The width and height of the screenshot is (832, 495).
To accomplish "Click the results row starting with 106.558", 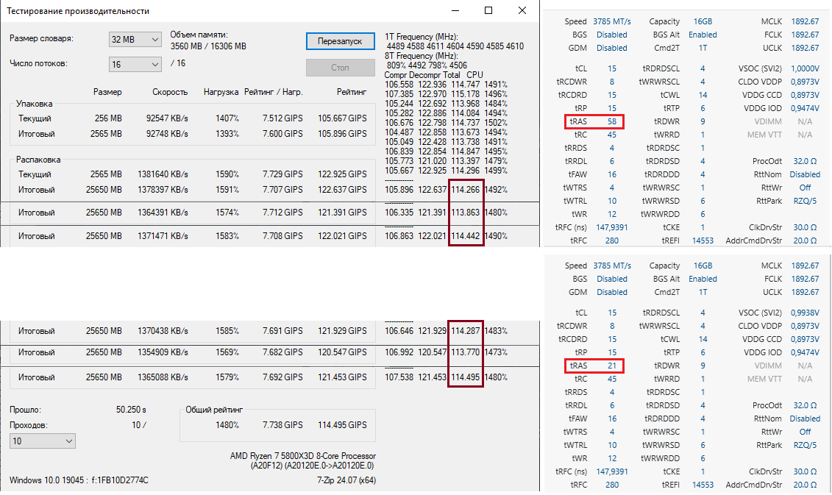I will coord(446,85).
